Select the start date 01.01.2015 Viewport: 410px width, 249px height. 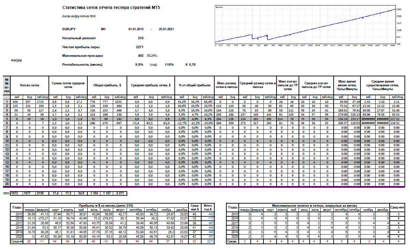coord(136,29)
